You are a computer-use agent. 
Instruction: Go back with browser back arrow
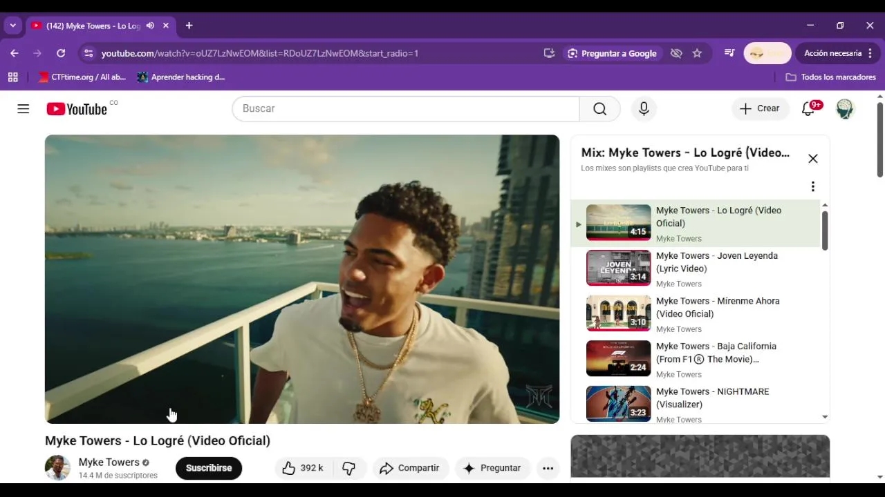(15, 53)
